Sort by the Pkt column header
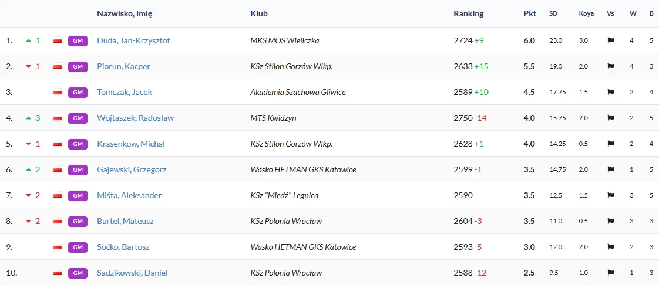Screen dimensions: 659x285 click(530, 13)
